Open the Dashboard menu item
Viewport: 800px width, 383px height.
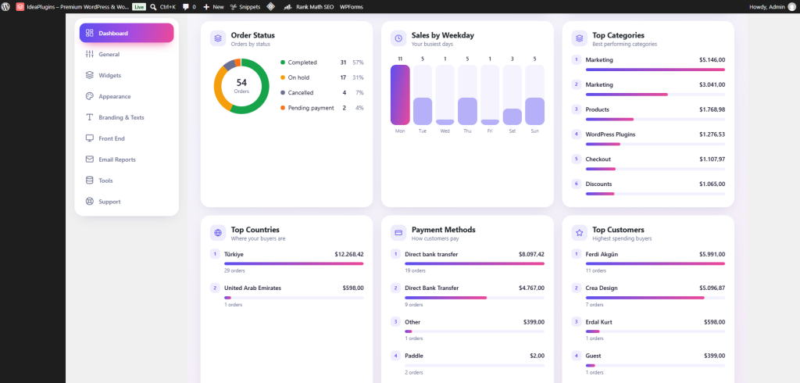tap(127, 33)
